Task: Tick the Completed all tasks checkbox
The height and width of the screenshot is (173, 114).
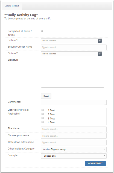Action: coord(42,31)
